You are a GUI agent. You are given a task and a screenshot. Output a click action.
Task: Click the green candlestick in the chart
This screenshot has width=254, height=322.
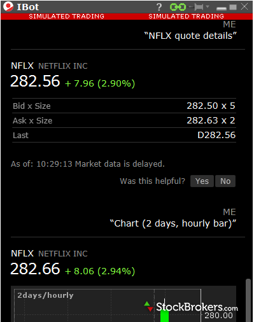[164, 316]
